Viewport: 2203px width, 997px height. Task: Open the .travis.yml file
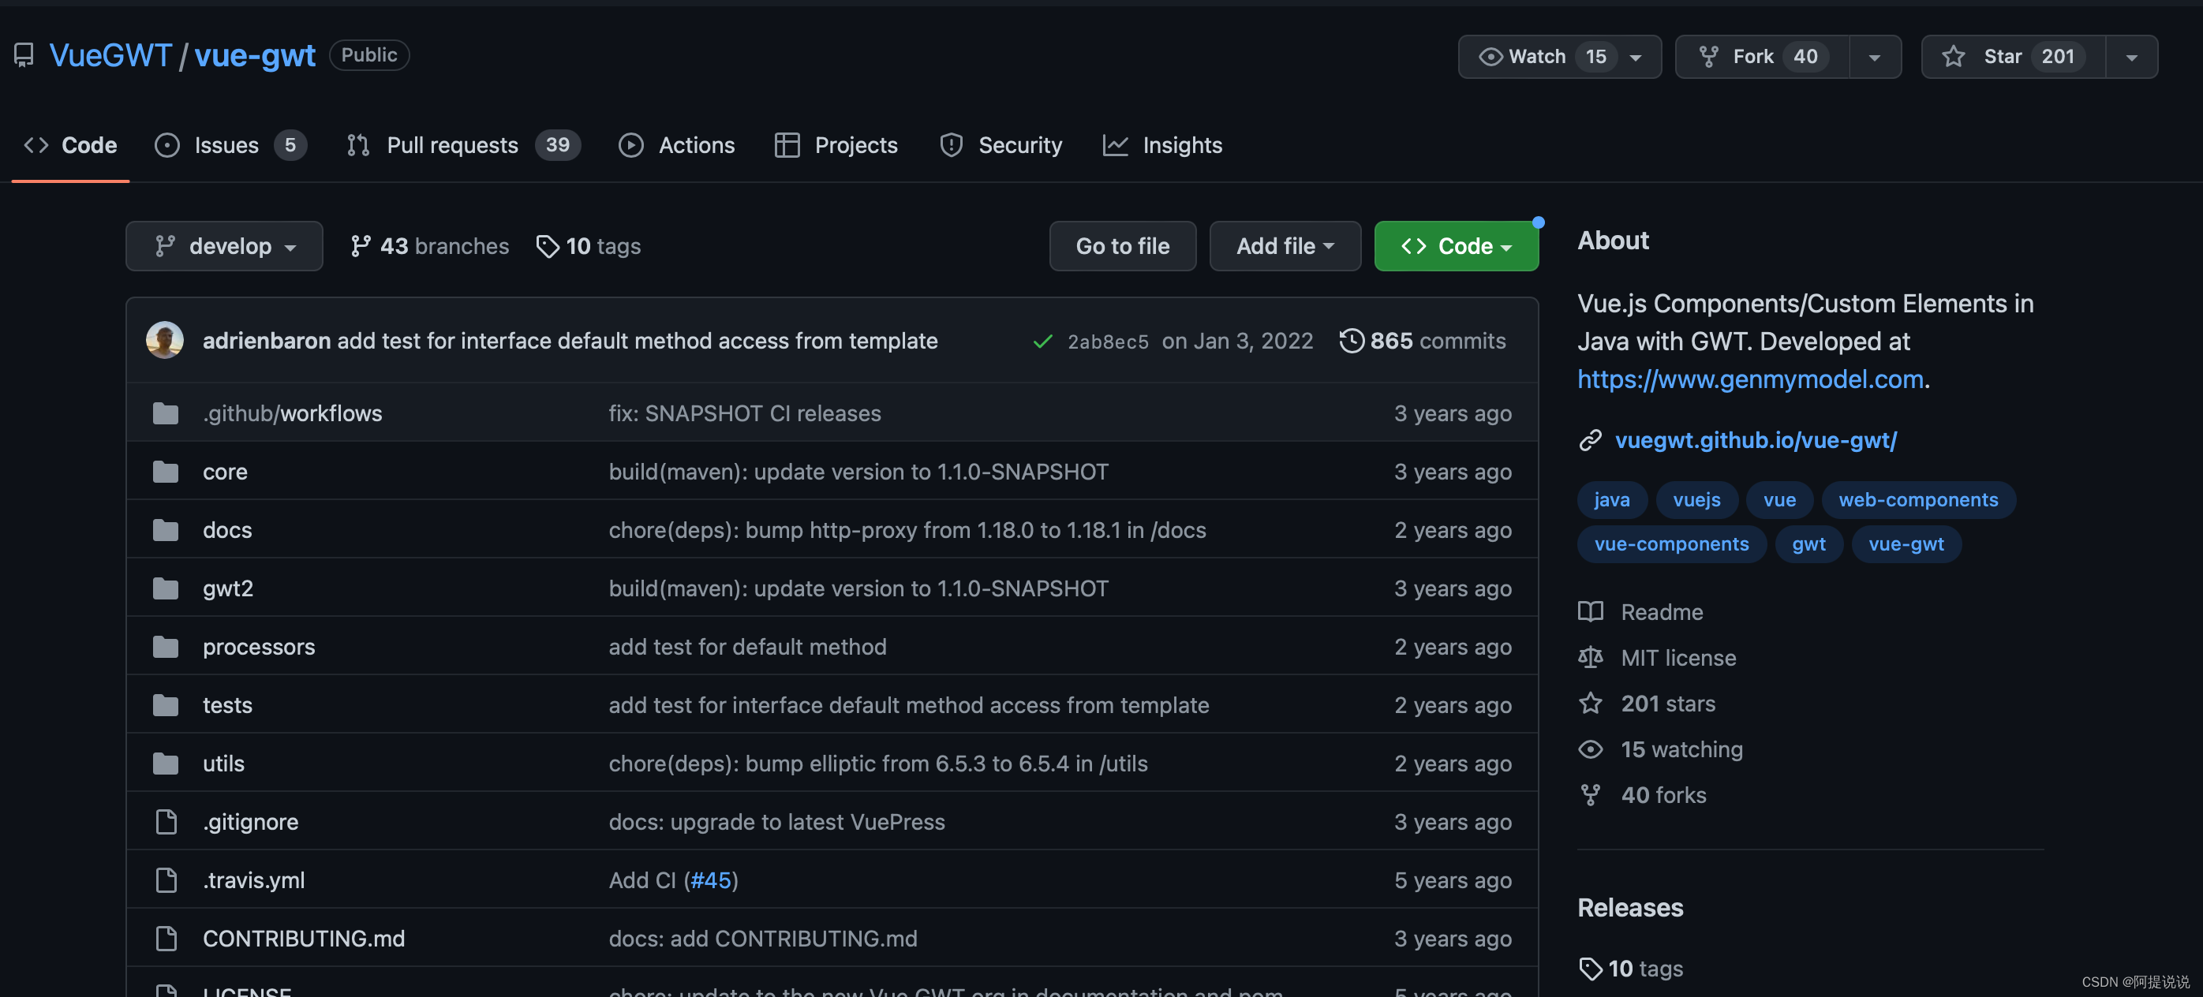click(253, 879)
